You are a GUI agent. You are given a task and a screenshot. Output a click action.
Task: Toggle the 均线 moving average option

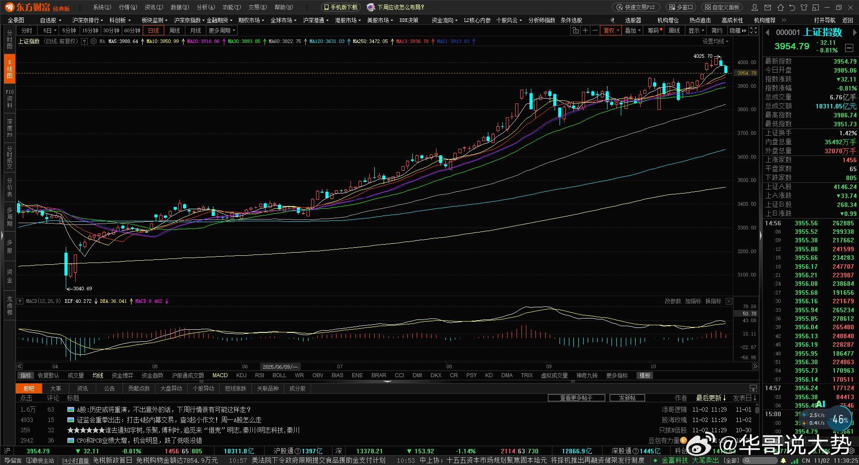point(98,375)
